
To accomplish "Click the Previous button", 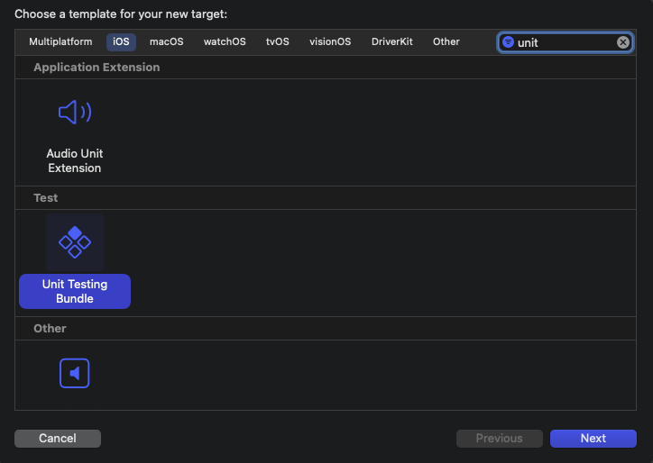I will [x=500, y=439].
